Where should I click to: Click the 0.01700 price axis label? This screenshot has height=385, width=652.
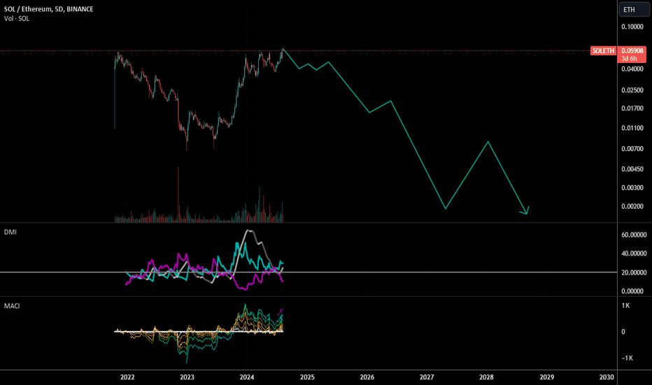coord(632,108)
